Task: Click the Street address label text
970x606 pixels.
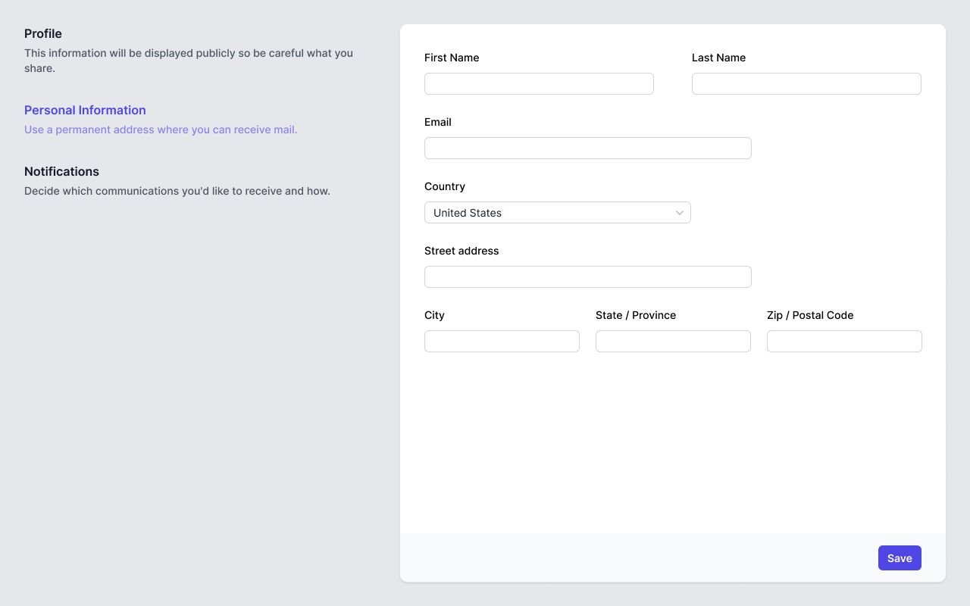Action: [x=462, y=251]
